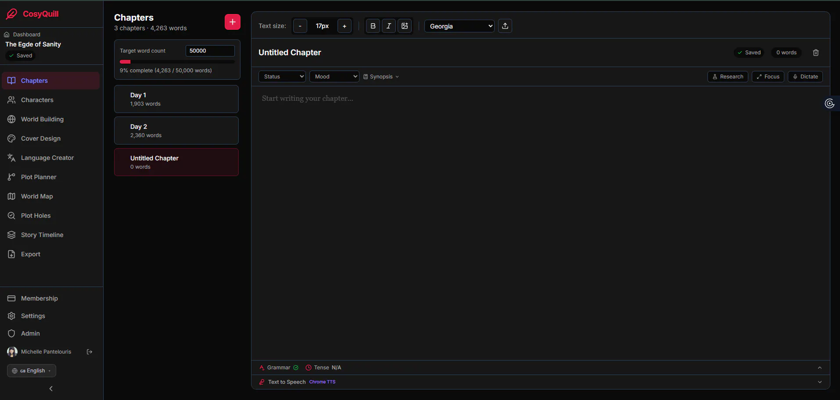The width and height of the screenshot is (840, 400).
Task: Click the Chrome TTS label
Action: coord(322,382)
